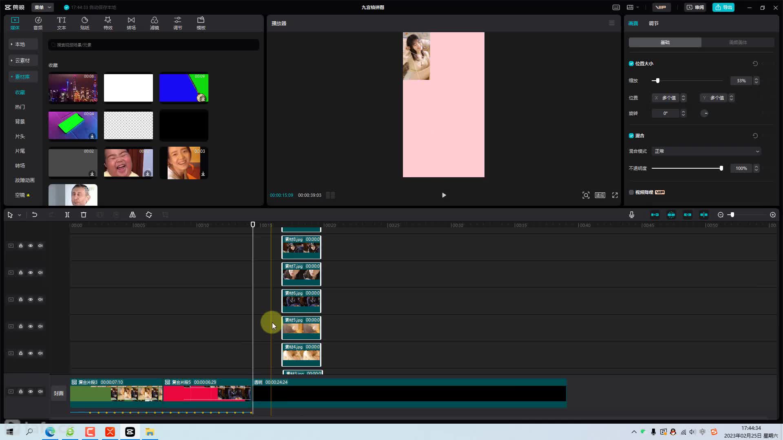The height and width of the screenshot is (440, 783).
Task: Click the search 搜索视频场景/元素 field
Action: tap(154, 45)
